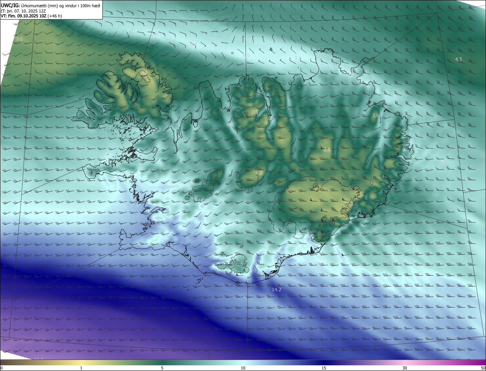Click the '12.6' value label on the map

coord(153,224)
